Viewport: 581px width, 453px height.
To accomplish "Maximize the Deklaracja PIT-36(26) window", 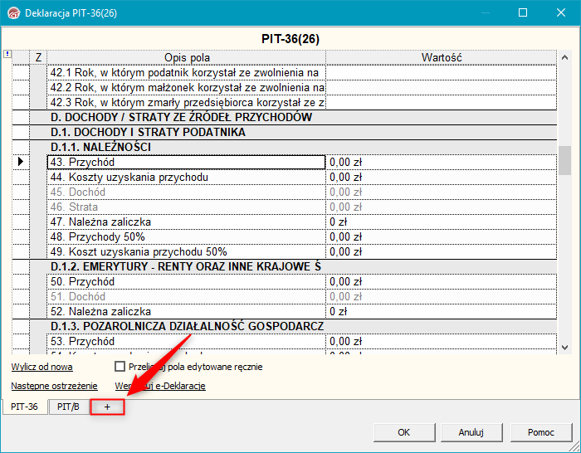I will click(523, 12).
